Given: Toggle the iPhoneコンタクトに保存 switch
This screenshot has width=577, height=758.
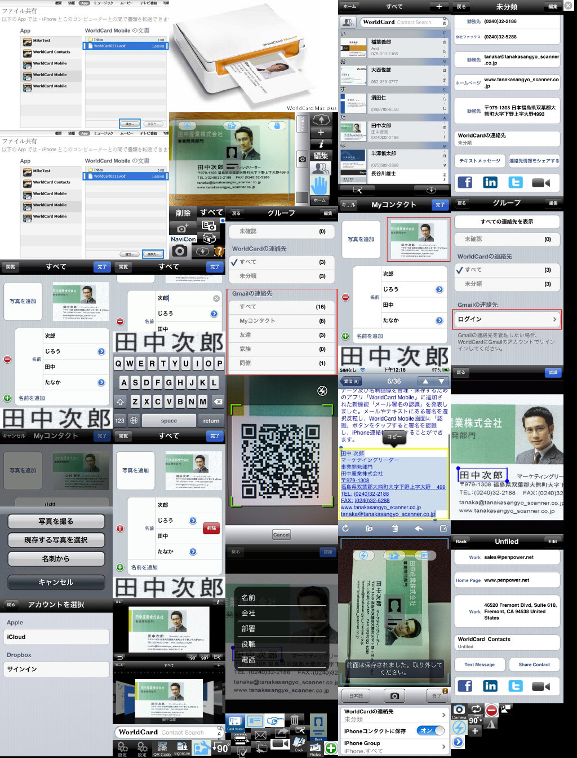Looking at the screenshot, I should 430,731.
